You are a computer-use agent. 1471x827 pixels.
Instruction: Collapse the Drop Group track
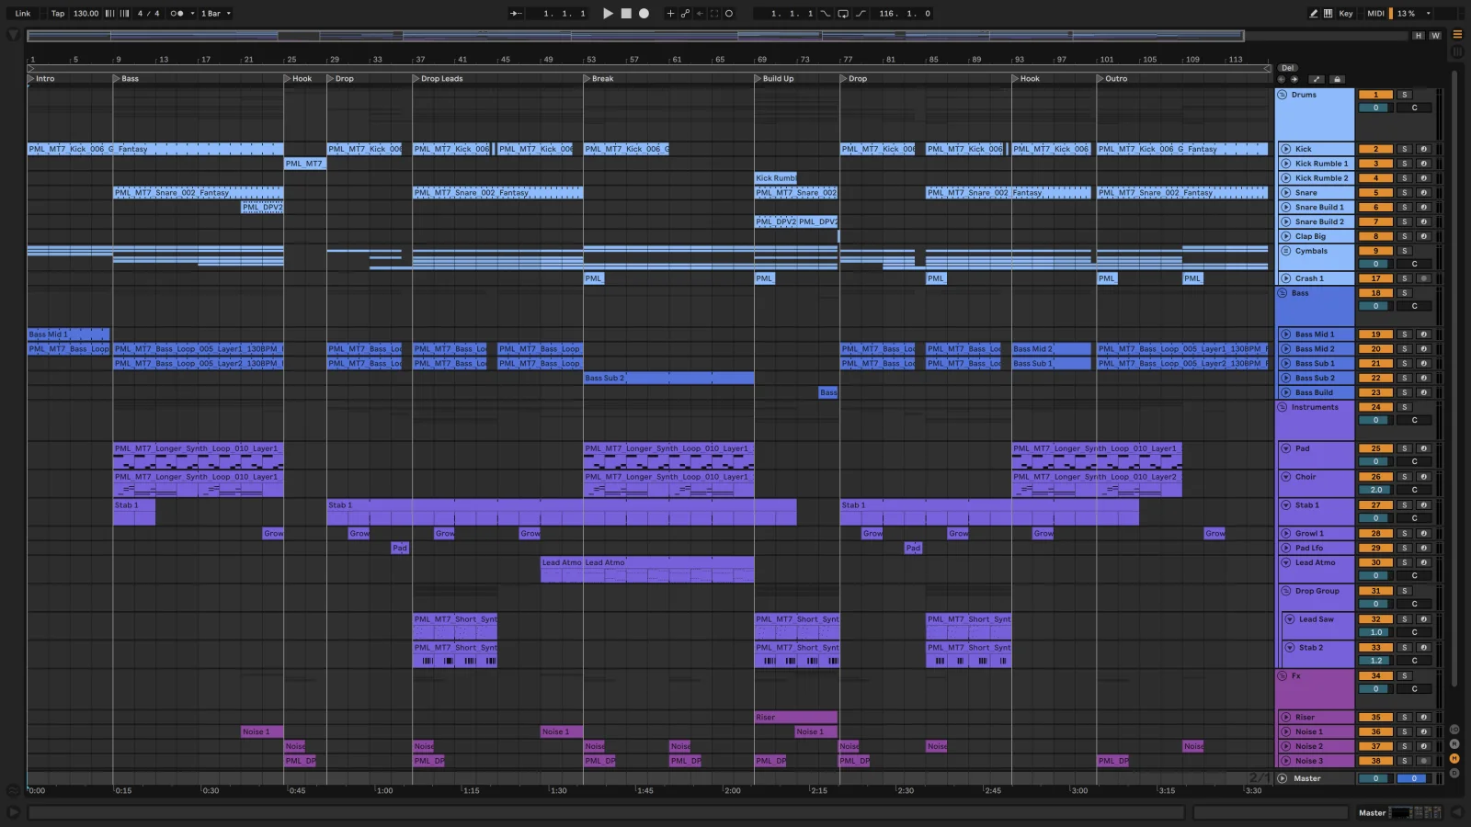click(1286, 591)
